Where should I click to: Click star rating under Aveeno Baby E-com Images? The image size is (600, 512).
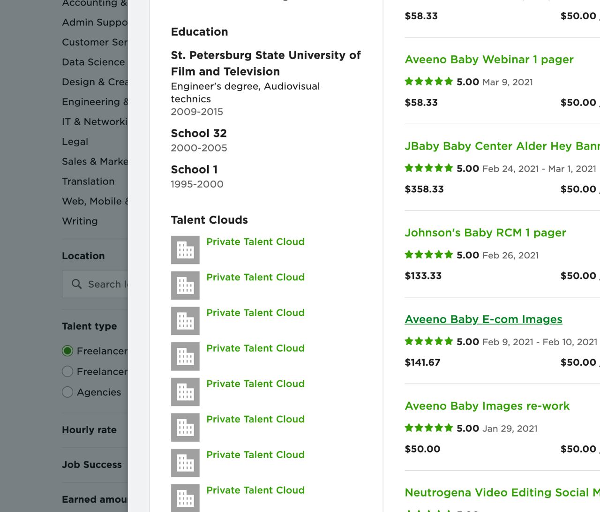(x=429, y=342)
